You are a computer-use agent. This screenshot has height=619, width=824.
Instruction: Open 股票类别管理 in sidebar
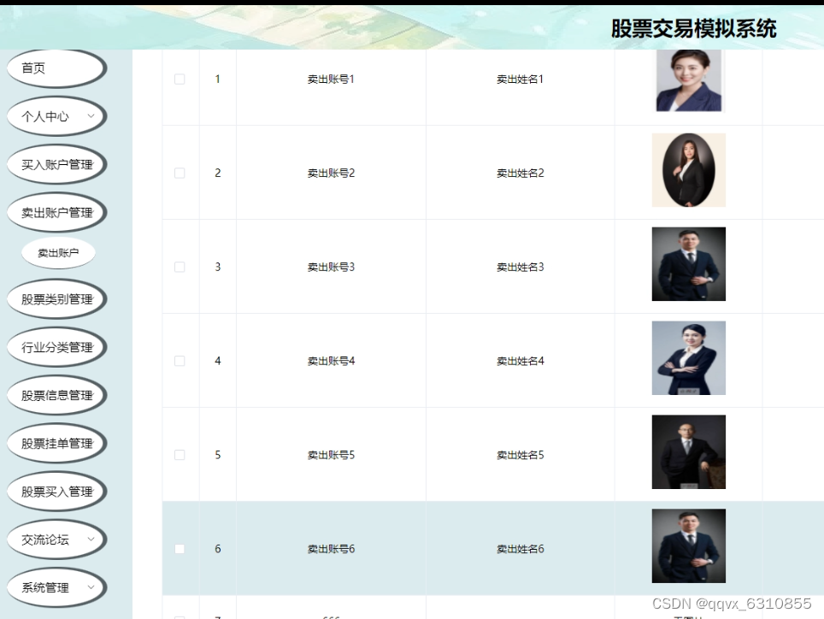56,299
